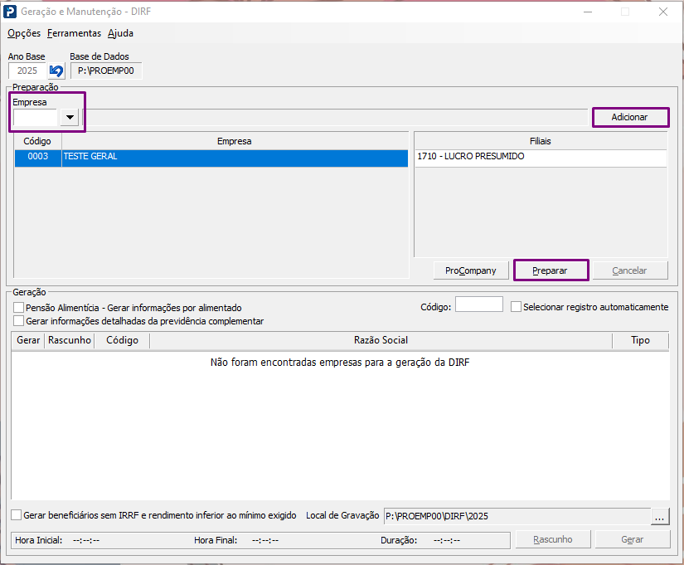Select the 0003 TESTE GERAL company row
The width and height of the screenshot is (684, 565).
click(x=211, y=156)
